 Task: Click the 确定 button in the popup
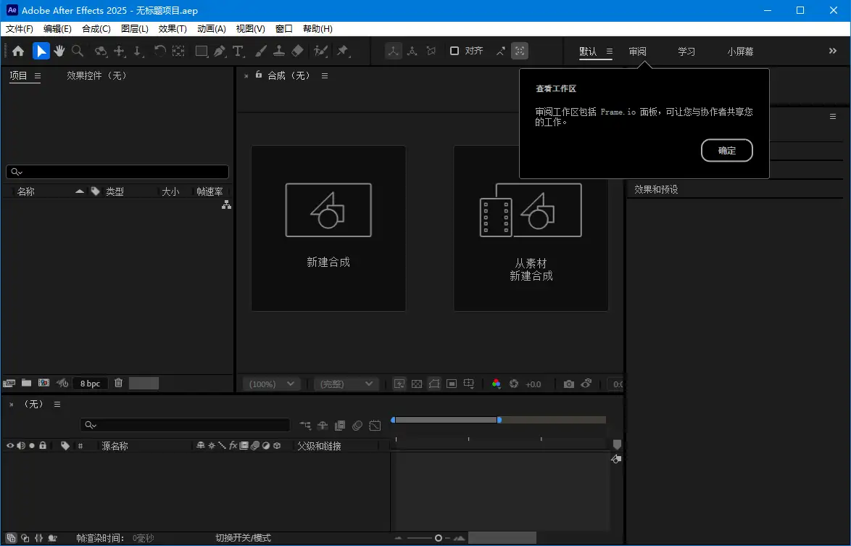pyautogui.click(x=726, y=151)
